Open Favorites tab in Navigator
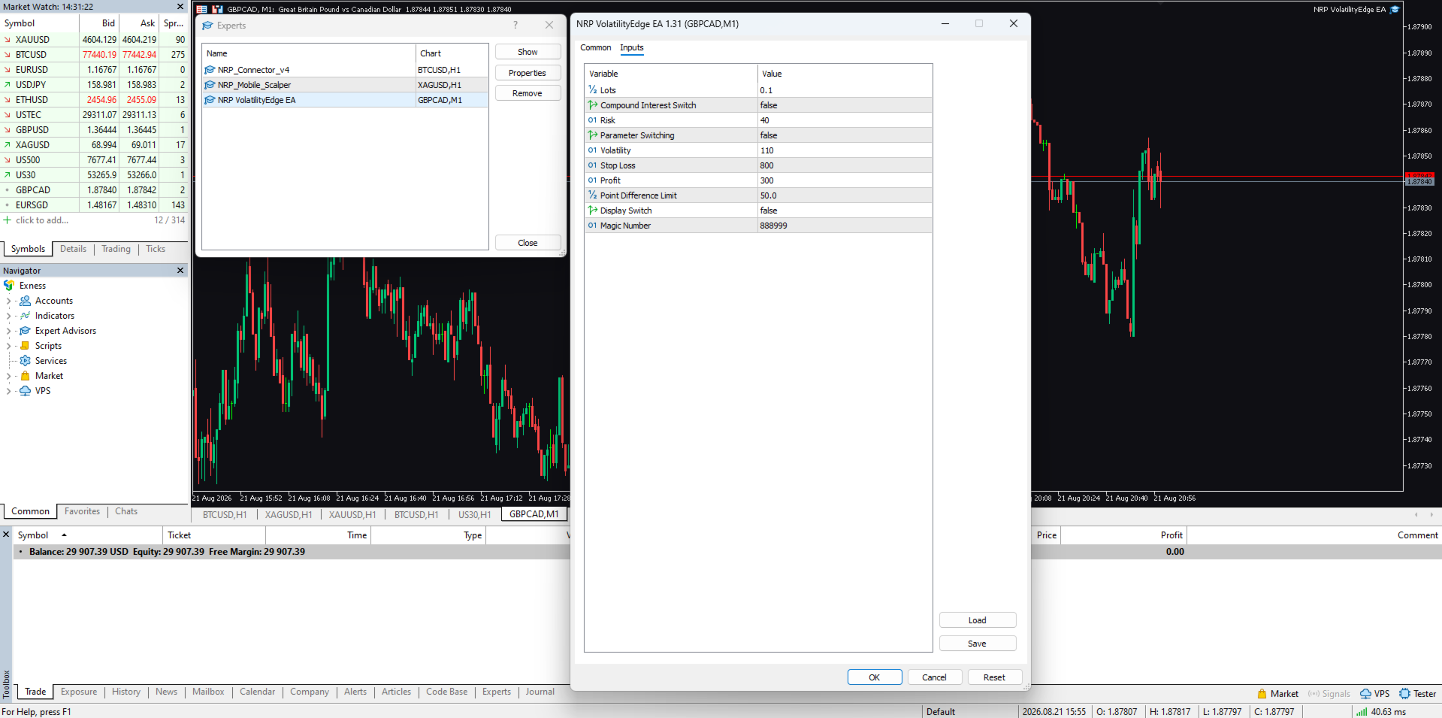 (x=82, y=511)
